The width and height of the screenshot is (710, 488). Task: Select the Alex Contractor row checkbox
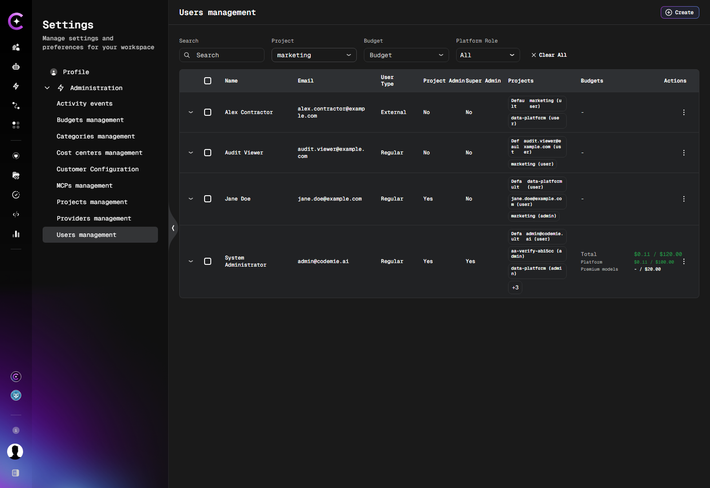click(208, 112)
